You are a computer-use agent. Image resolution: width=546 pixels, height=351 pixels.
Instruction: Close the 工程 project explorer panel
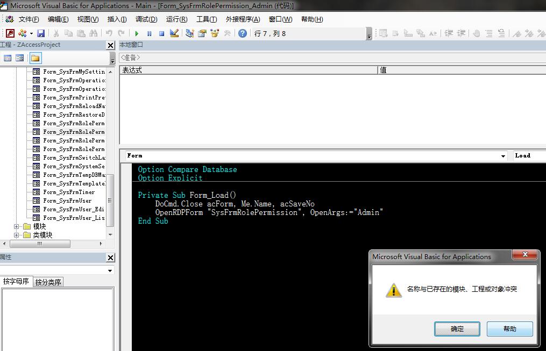[110, 45]
